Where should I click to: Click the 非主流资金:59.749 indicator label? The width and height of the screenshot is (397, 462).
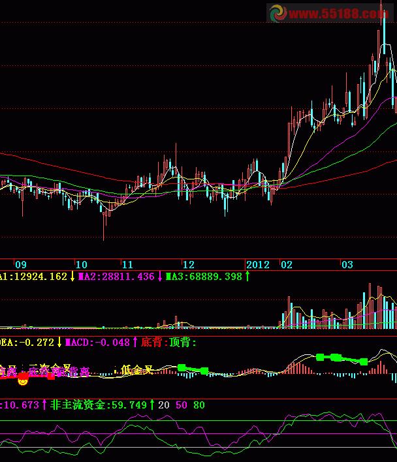(x=98, y=405)
